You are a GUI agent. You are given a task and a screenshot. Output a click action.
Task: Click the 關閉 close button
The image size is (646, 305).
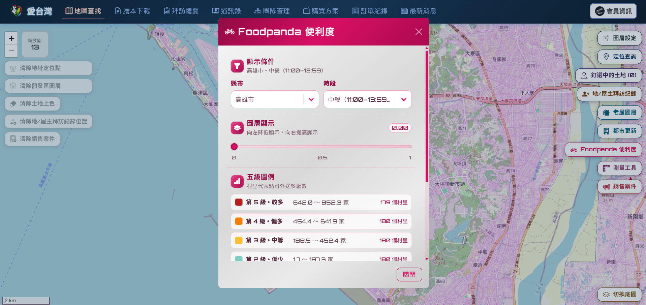(x=409, y=274)
